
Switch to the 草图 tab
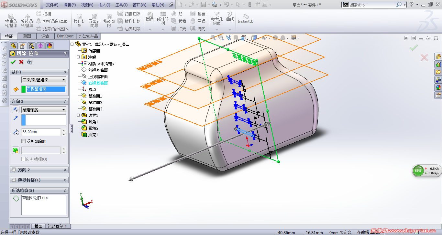point(27,36)
